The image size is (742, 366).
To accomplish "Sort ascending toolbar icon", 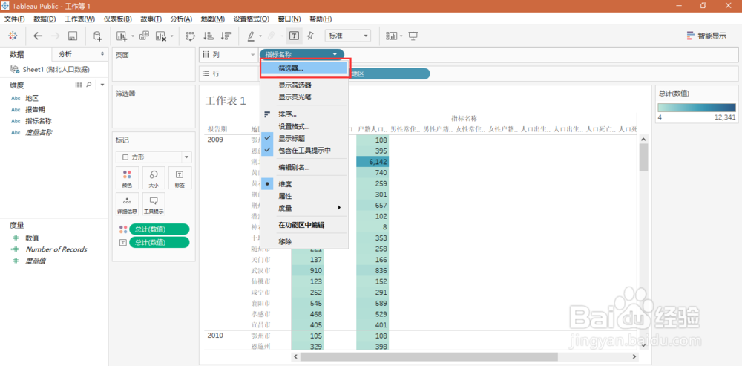I will [x=208, y=36].
